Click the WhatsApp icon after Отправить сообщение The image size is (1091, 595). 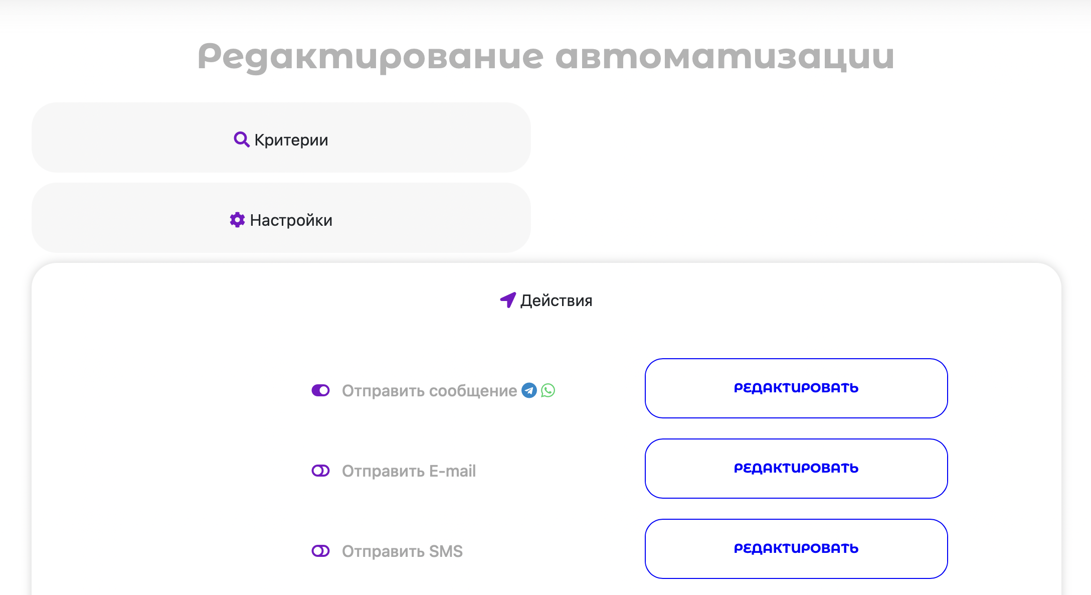click(548, 390)
